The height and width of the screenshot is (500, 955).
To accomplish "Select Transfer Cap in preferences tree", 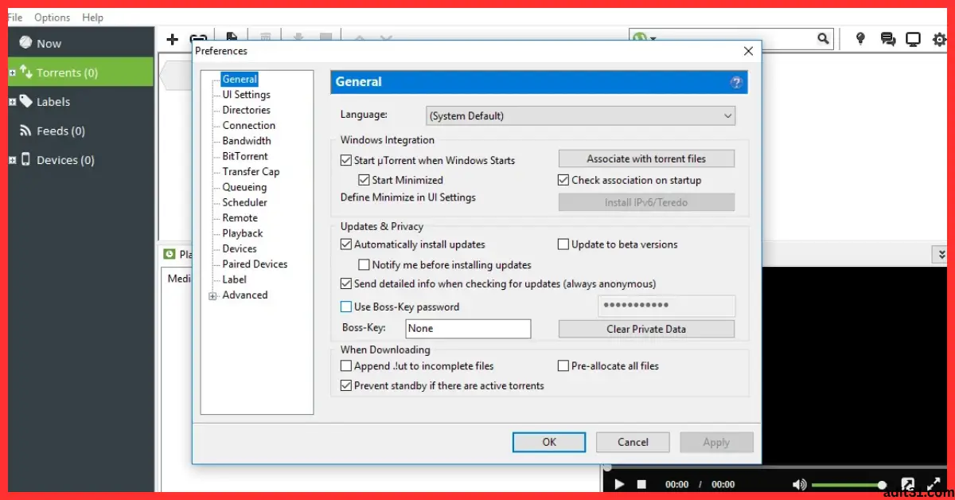I will coord(251,171).
